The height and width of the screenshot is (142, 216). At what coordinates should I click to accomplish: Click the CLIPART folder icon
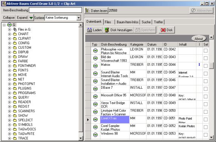click(15, 39)
